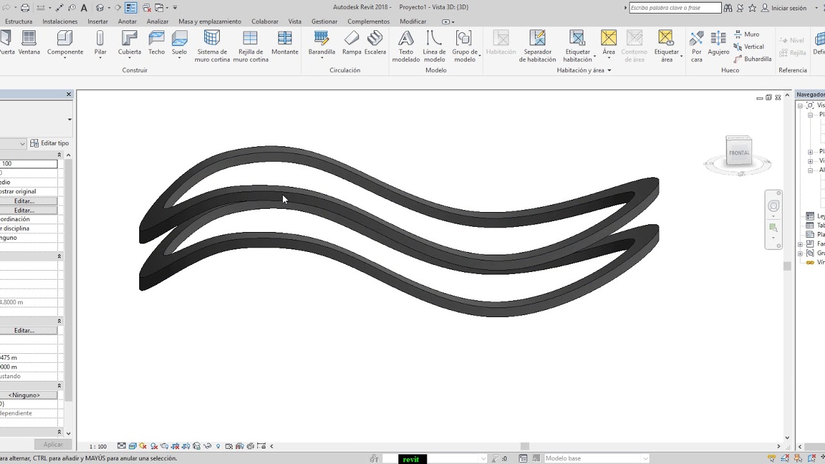Image resolution: width=825 pixels, height=464 pixels.
Task: Select Separador de habitación tool
Action: tap(538, 46)
